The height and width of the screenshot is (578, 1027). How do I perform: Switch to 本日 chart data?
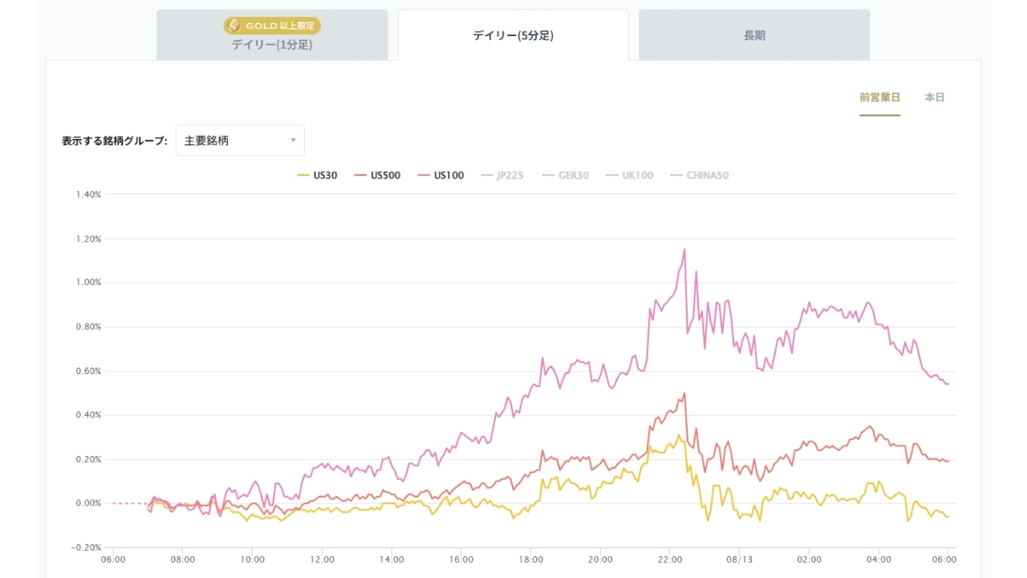[935, 97]
